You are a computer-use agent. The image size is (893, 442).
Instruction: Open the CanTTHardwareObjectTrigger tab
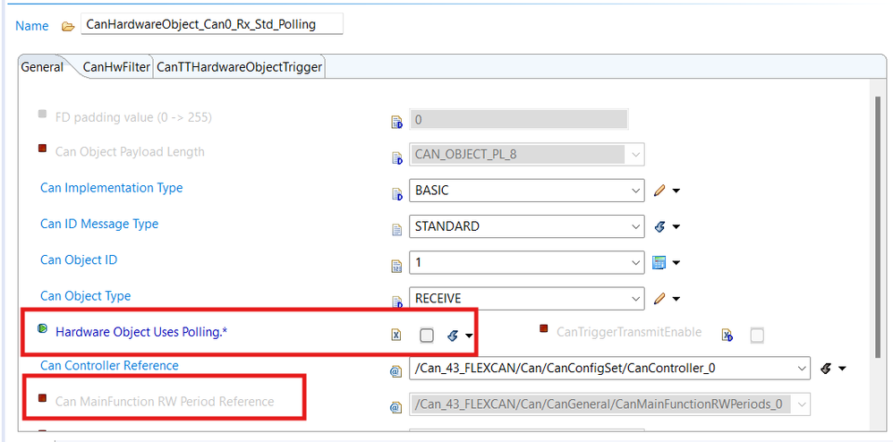point(239,67)
